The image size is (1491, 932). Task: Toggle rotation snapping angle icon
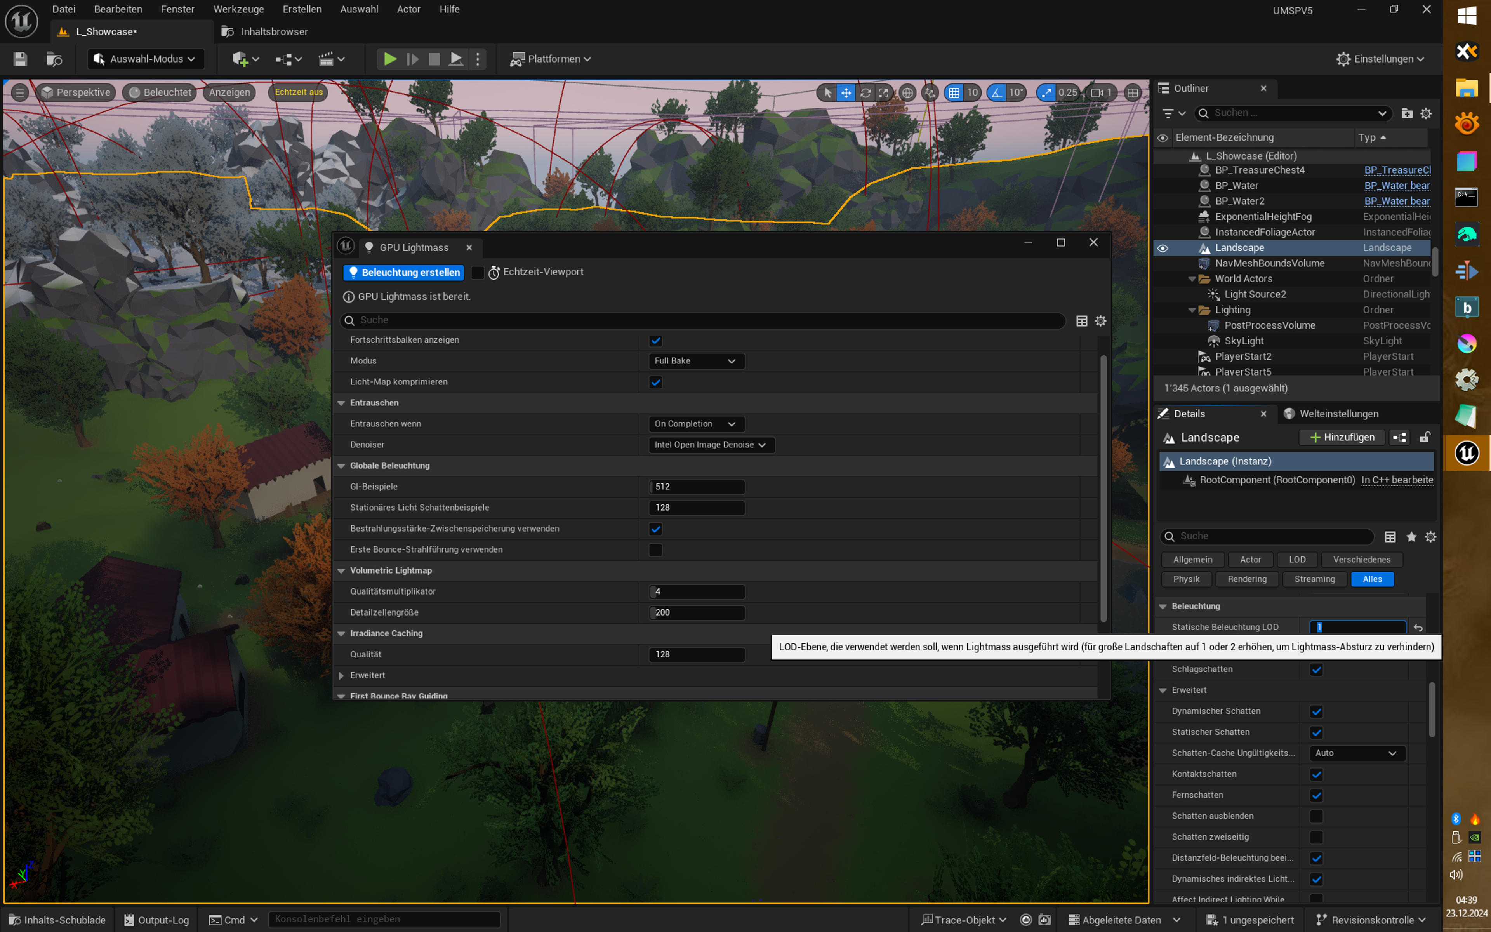[x=996, y=92]
